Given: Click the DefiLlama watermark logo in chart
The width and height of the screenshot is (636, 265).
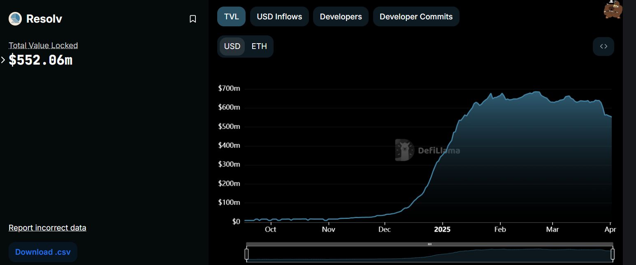Looking at the screenshot, I should coord(427,150).
